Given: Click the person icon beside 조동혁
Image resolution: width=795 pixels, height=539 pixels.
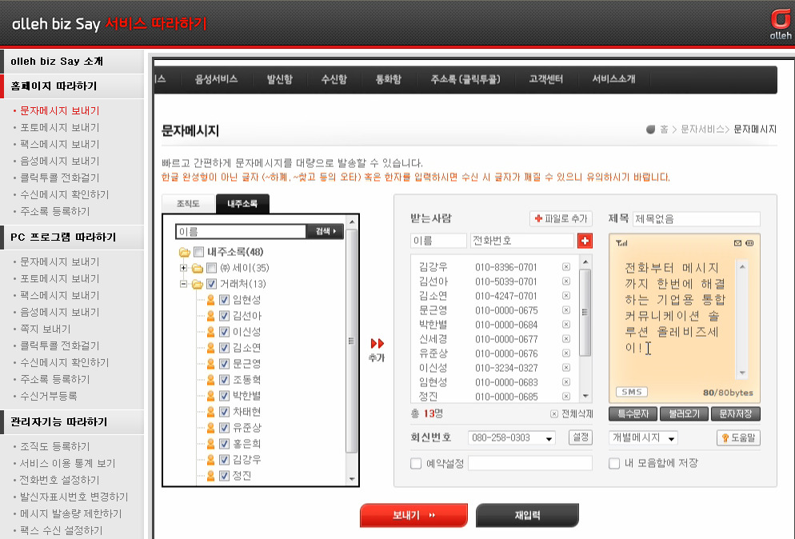Looking at the screenshot, I should 211,380.
